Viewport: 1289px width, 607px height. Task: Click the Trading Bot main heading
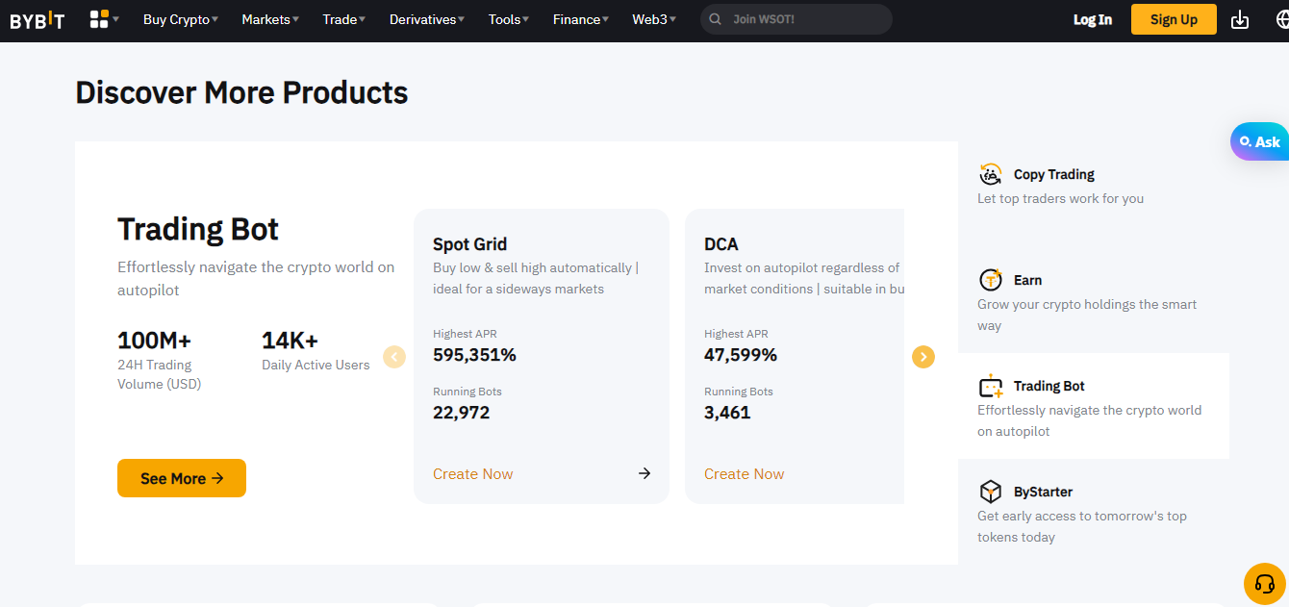198,229
